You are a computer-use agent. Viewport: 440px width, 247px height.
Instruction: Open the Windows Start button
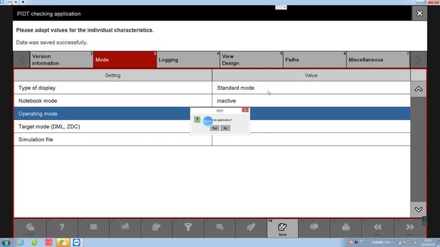point(6,242)
